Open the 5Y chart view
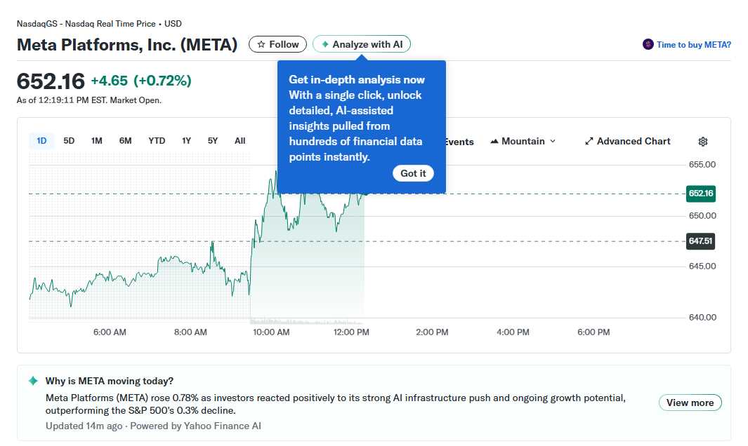The width and height of the screenshot is (748, 446). [212, 140]
